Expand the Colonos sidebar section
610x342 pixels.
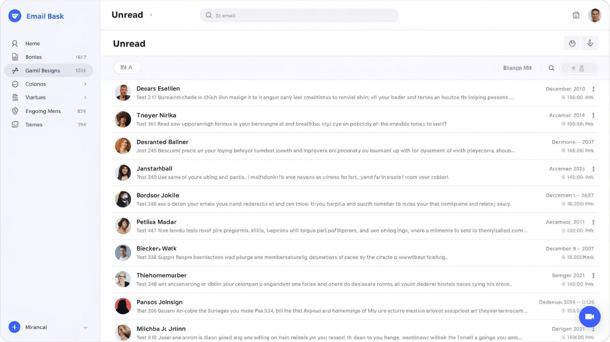(x=85, y=84)
